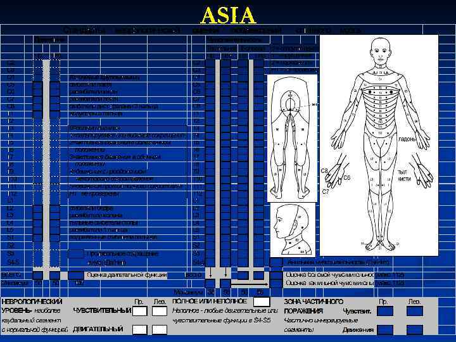Click the Движения left zone box
This screenshot has height=342, width=456.
[415, 330]
